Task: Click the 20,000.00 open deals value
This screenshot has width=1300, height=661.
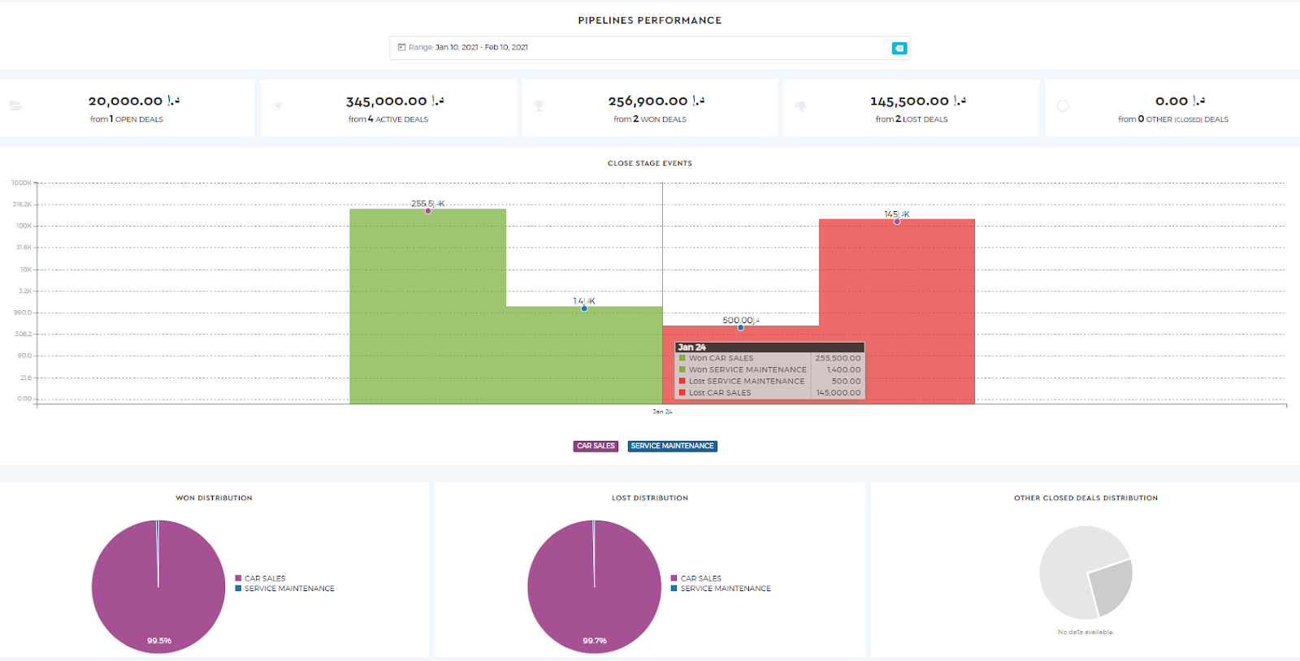Action: pos(134,101)
